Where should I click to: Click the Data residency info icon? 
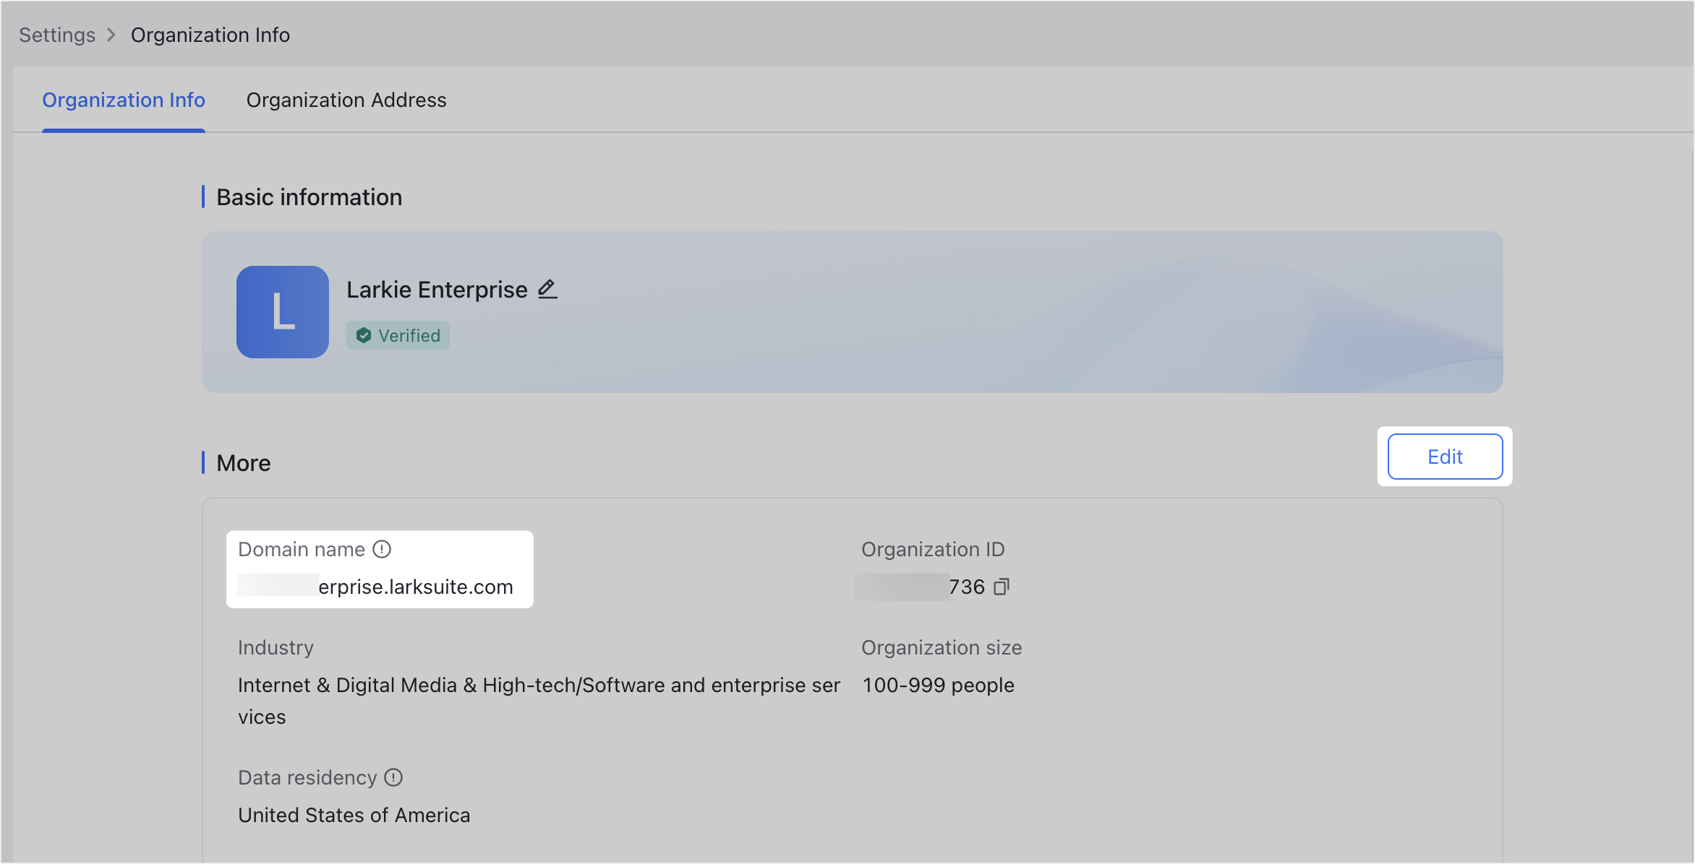(x=393, y=777)
